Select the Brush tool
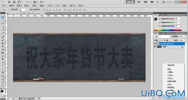The image size is (188, 100). [x=3, y=40]
